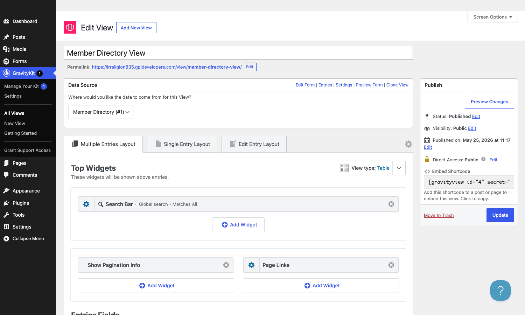Click the Comments bubble icon
The width and height of the screenshot is (525, 315).
(x=6, y=175)
